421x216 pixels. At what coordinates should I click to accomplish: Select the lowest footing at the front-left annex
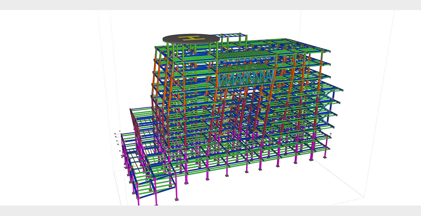156,204
